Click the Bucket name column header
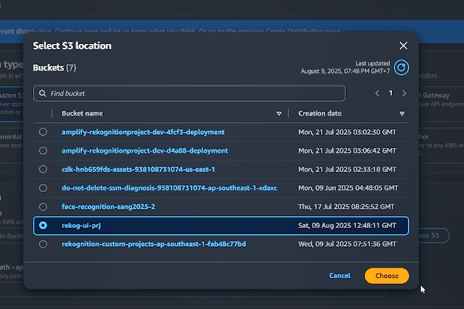This screenshot has height=309, width=464. (x=82, y=114)
